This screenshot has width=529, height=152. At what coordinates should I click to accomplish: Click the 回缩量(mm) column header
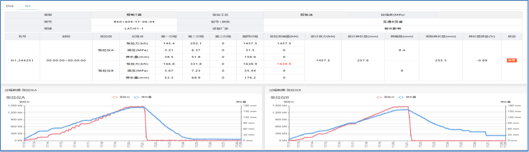tap(402, 36)
